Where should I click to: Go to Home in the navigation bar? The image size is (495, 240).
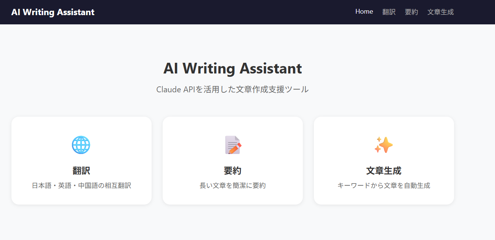[364, 12]
